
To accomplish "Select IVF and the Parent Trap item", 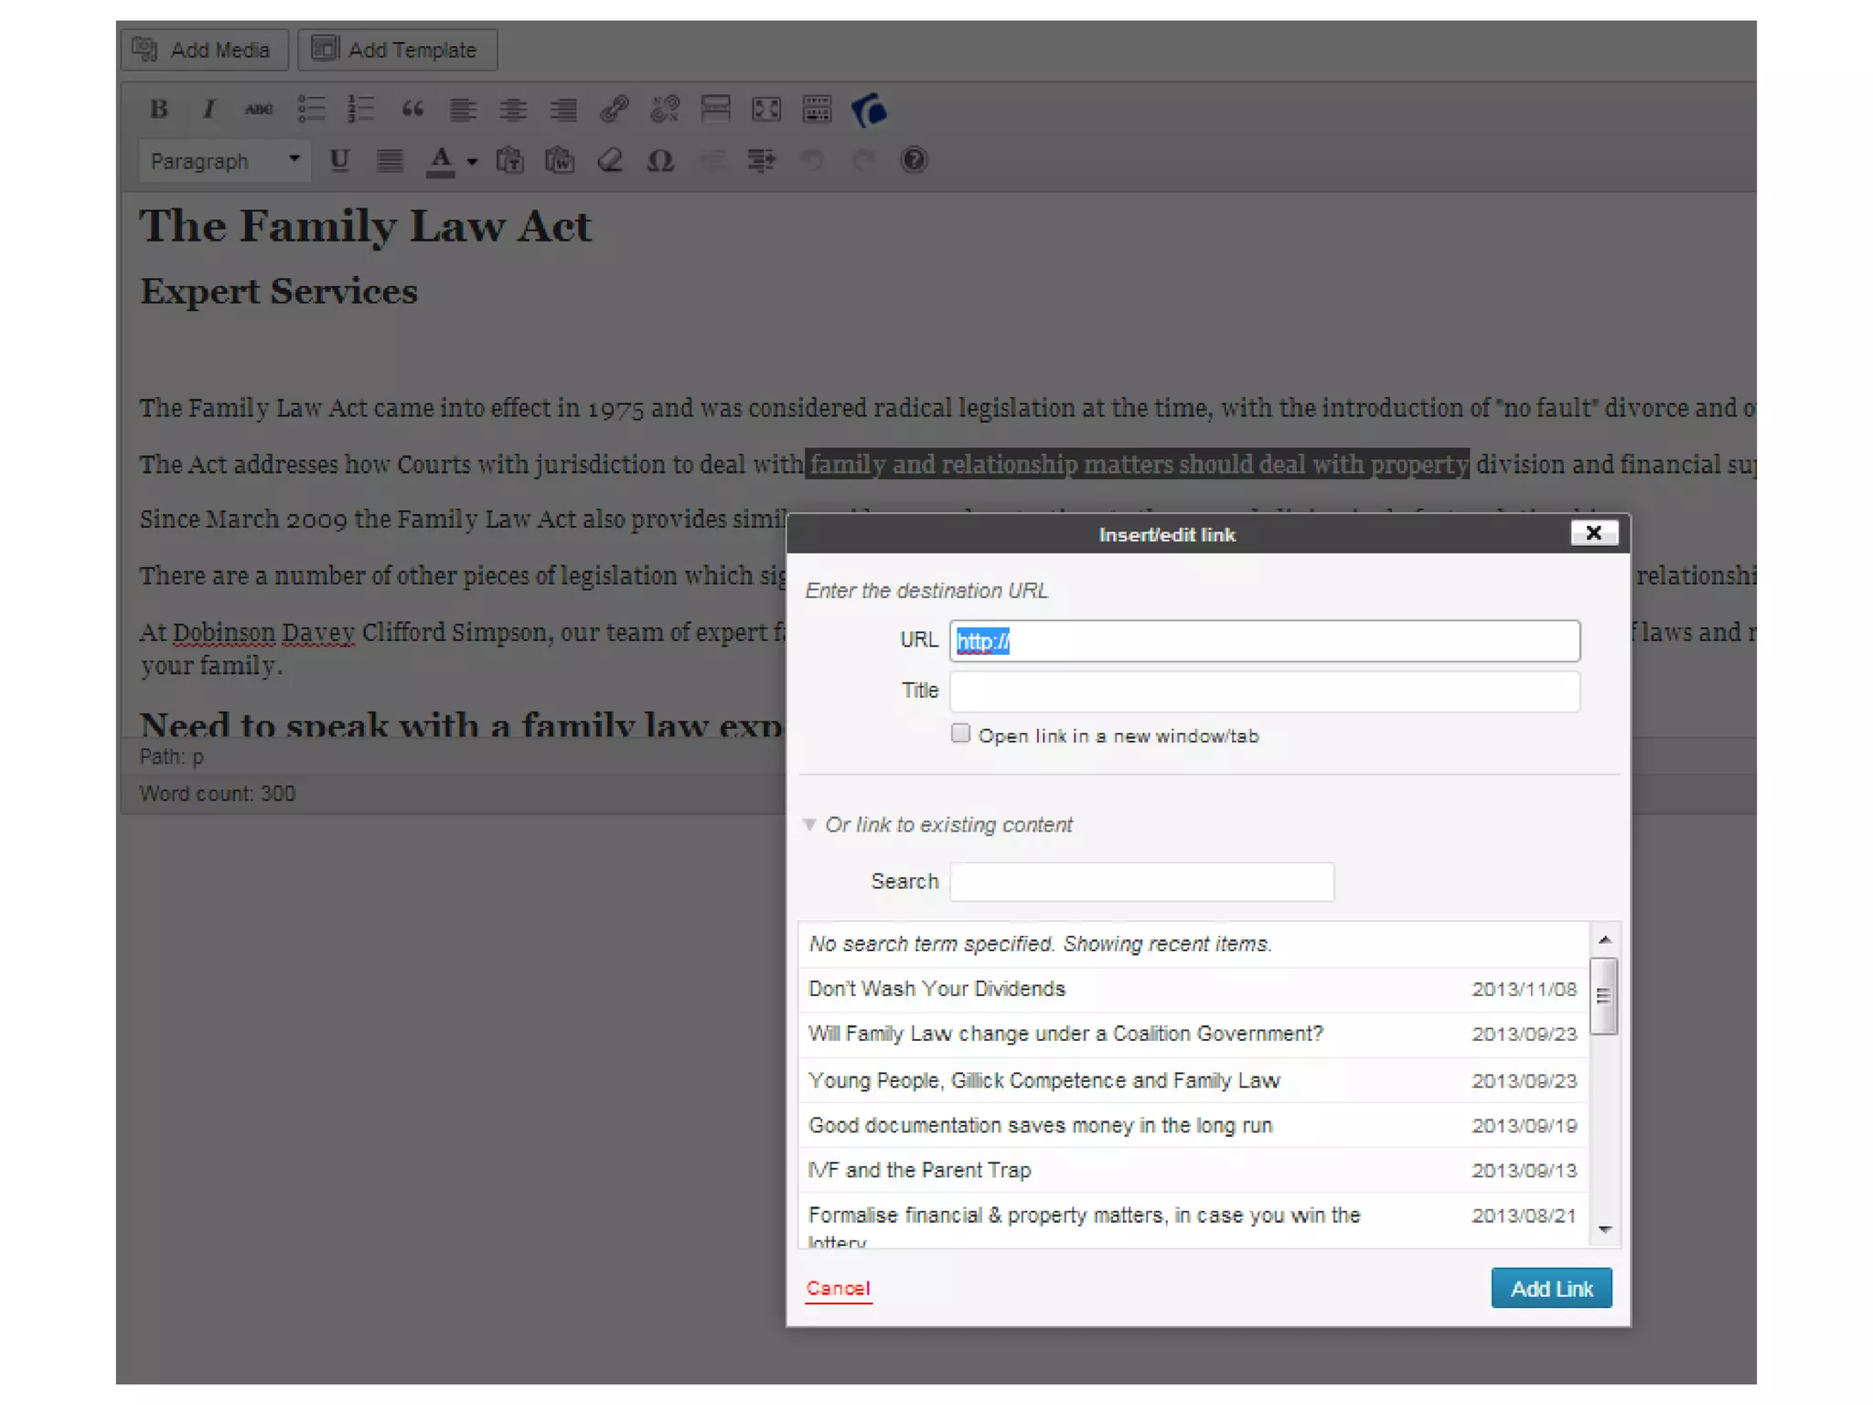I will click(x=919, y=1170).
